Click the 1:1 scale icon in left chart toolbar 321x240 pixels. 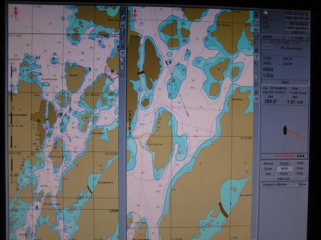click(123, 74)
